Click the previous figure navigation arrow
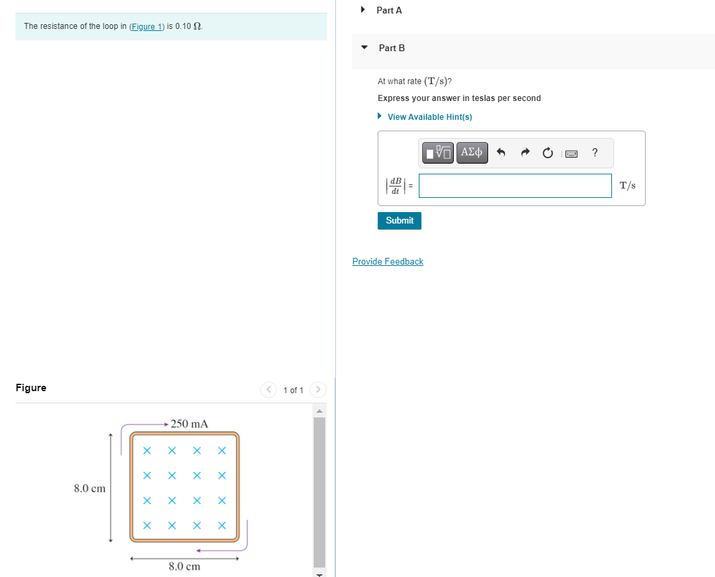This screenshot has height=577, width=715. pyautogui.click(x=268, y=390)
